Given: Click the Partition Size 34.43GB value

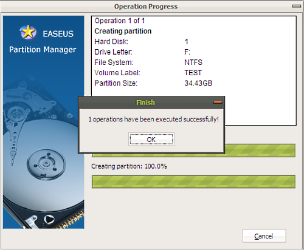Looking at the screenshot, I should pos(198,83).
